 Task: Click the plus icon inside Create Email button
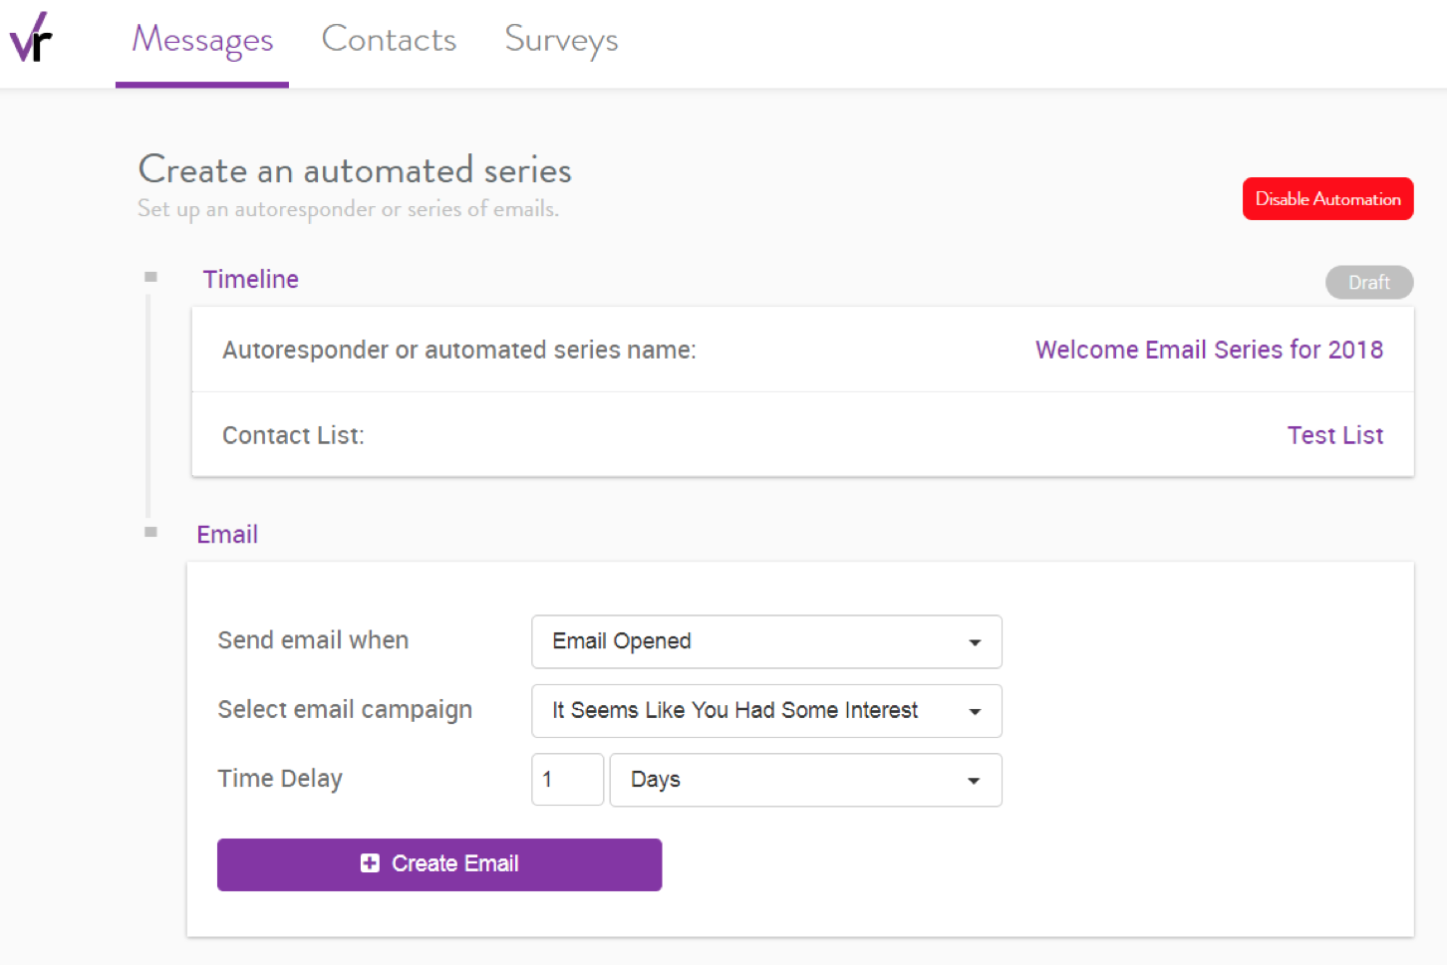click(370, 863)
